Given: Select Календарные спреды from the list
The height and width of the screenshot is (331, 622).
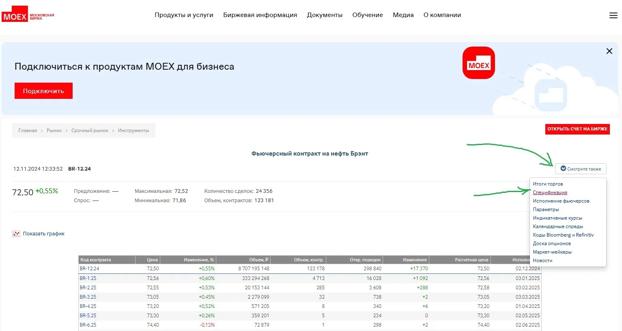Looking at the screenshot, I should [558, 226].
